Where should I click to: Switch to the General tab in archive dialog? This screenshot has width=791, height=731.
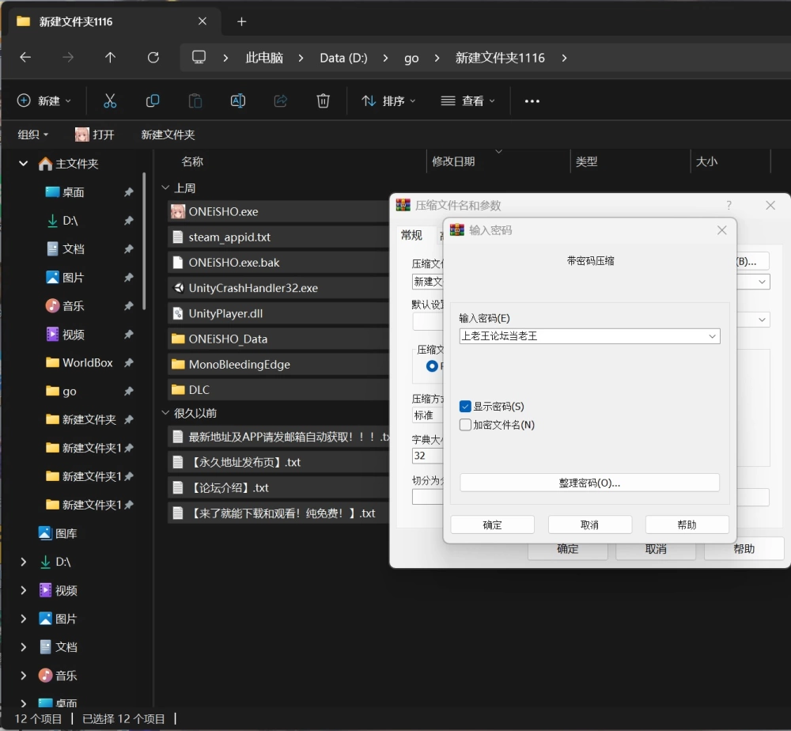click(x=411, y=235)
